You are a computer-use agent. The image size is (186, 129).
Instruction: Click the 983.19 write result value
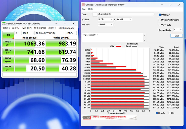(67, 44)
